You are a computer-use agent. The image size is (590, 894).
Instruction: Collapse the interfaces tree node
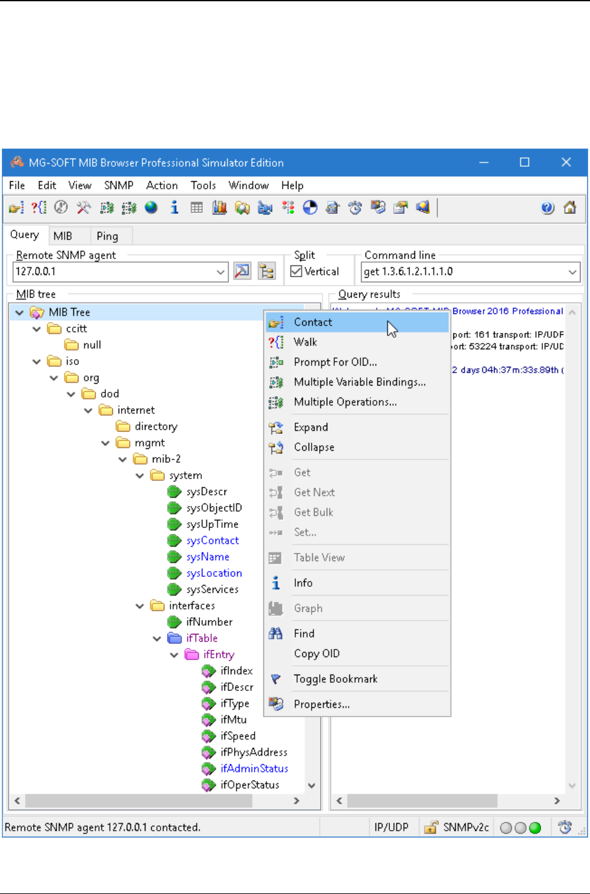coord(140,606)
